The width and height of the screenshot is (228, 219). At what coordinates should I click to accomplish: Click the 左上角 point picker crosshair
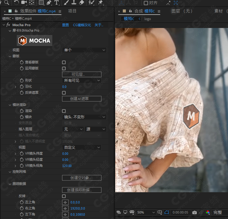(65, 202)
